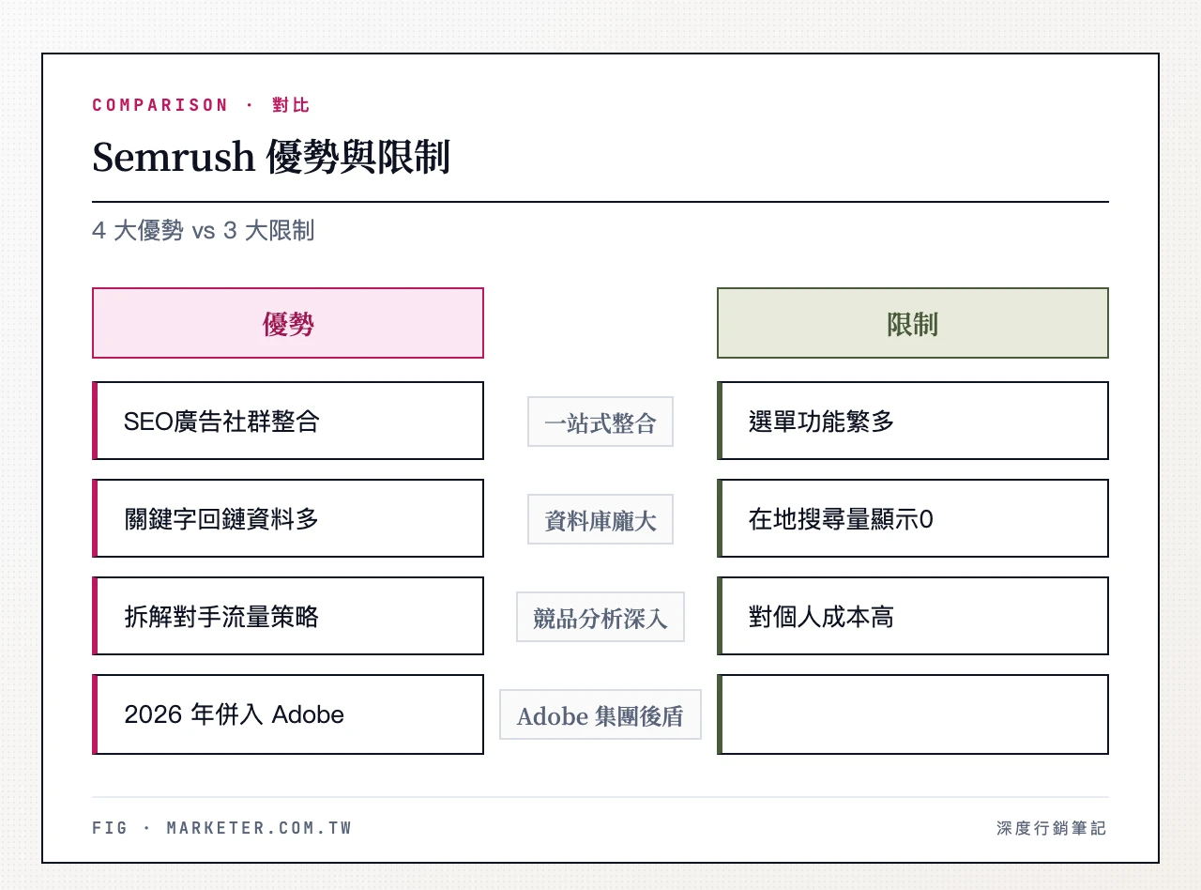This screenshot has height=890, width=1201.
Task: Click the 競品分析深入 center label
Action: tap(600, 617)
